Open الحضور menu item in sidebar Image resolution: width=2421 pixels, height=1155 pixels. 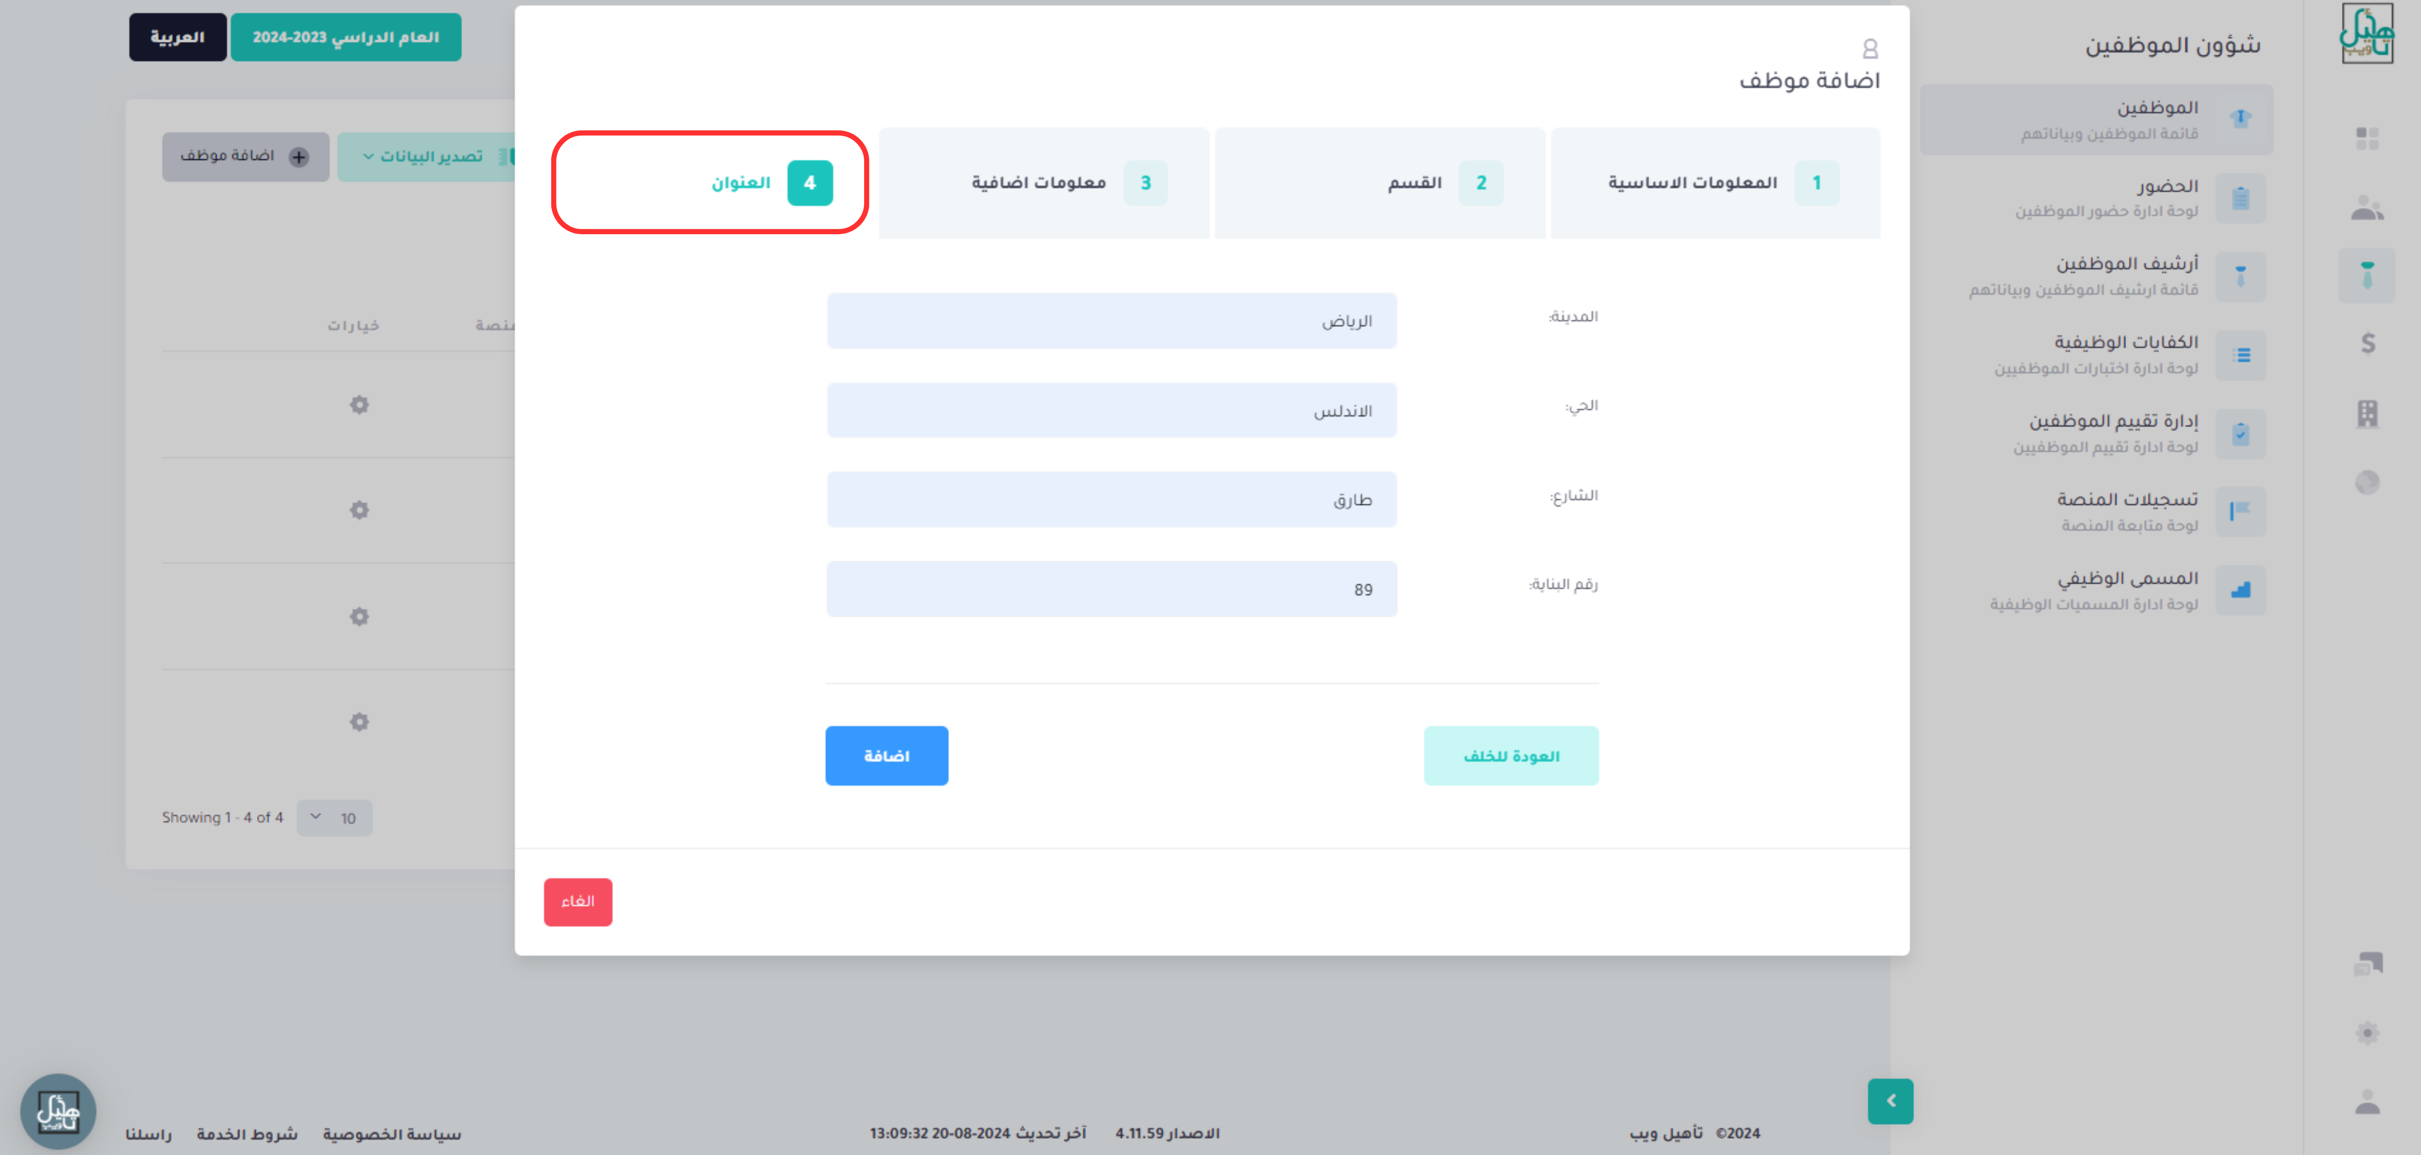click(2097, 198)
